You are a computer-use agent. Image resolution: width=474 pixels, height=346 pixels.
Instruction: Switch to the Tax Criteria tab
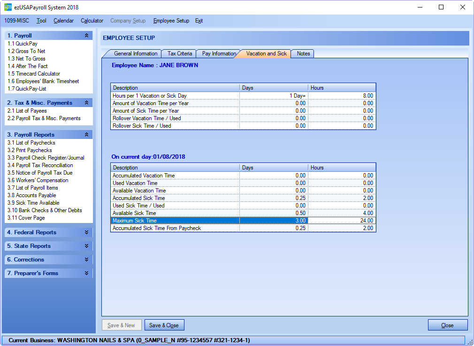179,54
